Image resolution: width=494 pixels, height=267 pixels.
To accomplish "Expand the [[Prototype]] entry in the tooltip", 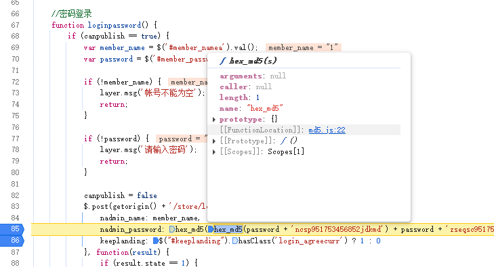I will click(214, 141).
